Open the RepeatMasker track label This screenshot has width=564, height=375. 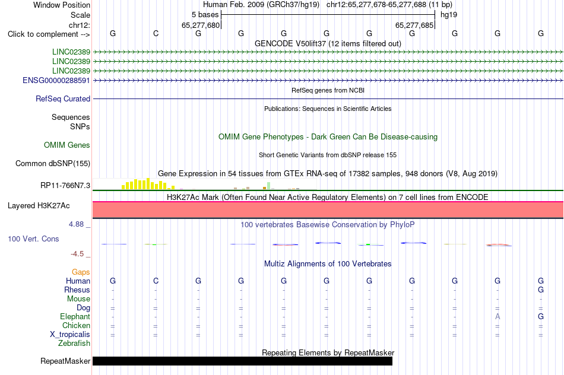pyautogui.click(x=65, y=361)
